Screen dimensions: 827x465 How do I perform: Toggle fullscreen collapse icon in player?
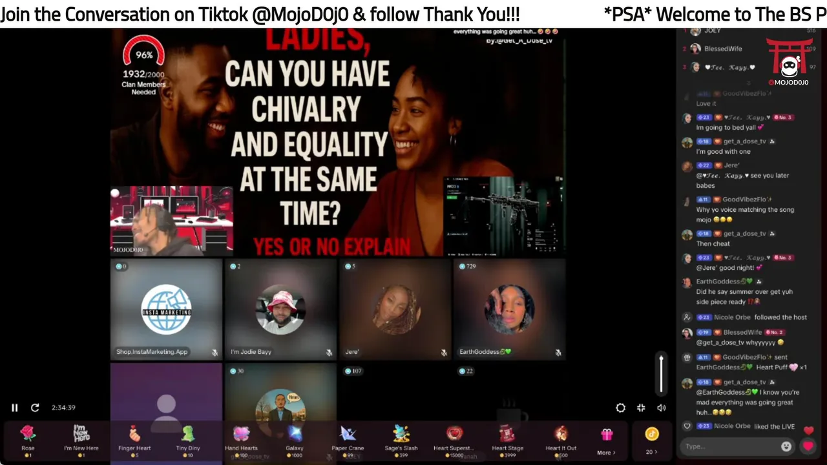(x=641, y=408)
